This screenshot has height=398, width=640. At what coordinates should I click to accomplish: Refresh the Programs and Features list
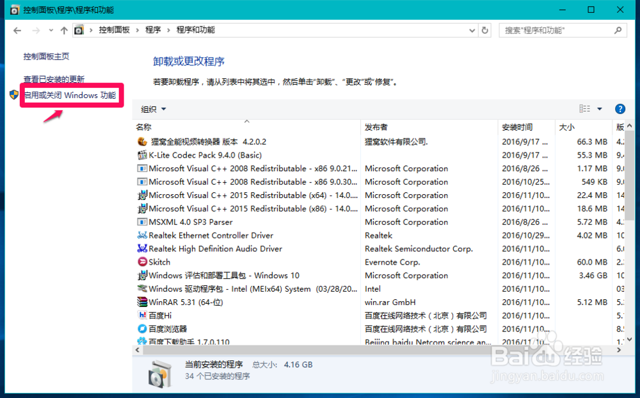[x=485, y=30]
